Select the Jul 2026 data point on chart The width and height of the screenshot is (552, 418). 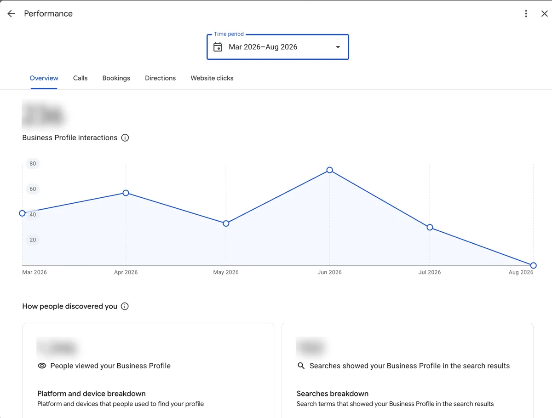tap(430, 228)
